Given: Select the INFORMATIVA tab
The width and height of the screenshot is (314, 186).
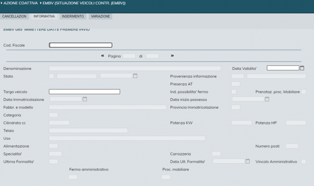Looking at the screenshot, I should click(x=44, y=16).
